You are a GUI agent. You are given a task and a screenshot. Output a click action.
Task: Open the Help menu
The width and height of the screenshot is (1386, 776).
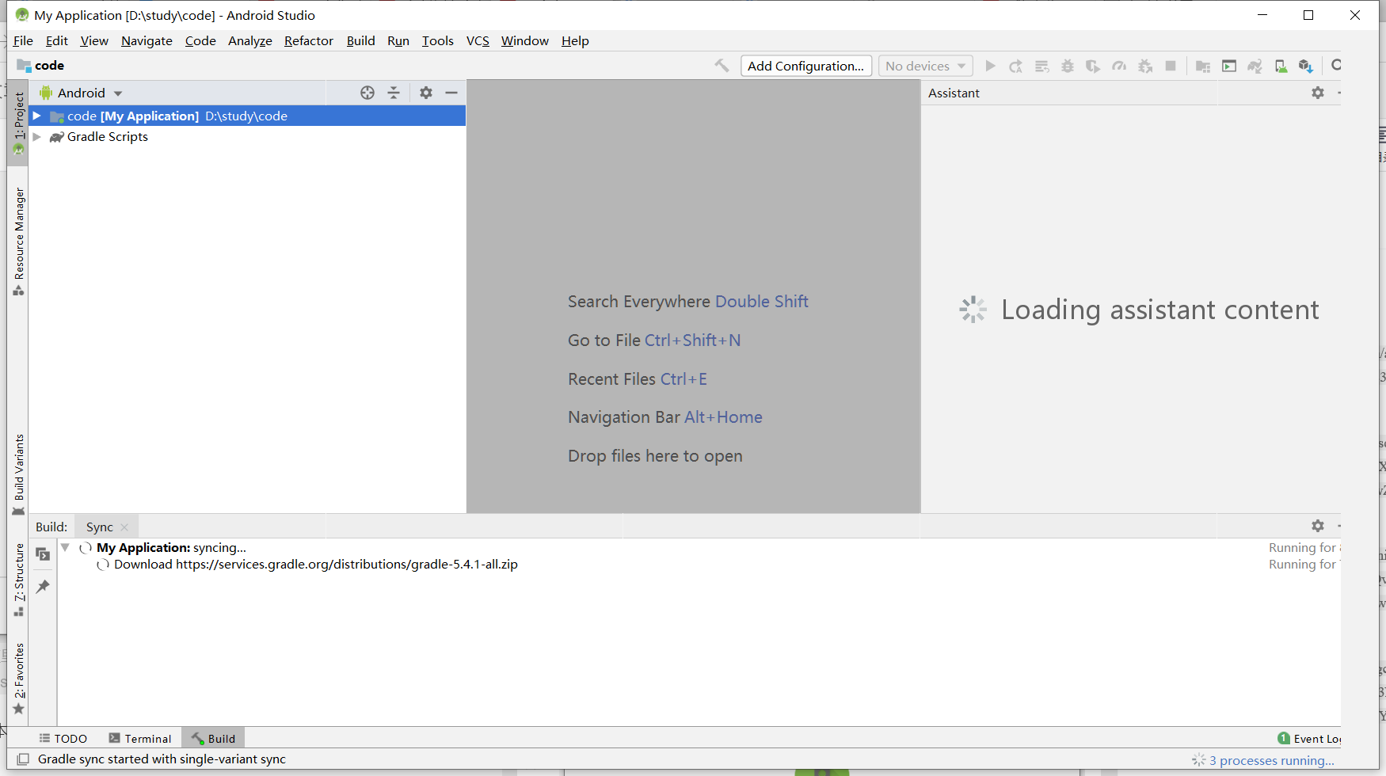tap(575, 41)
